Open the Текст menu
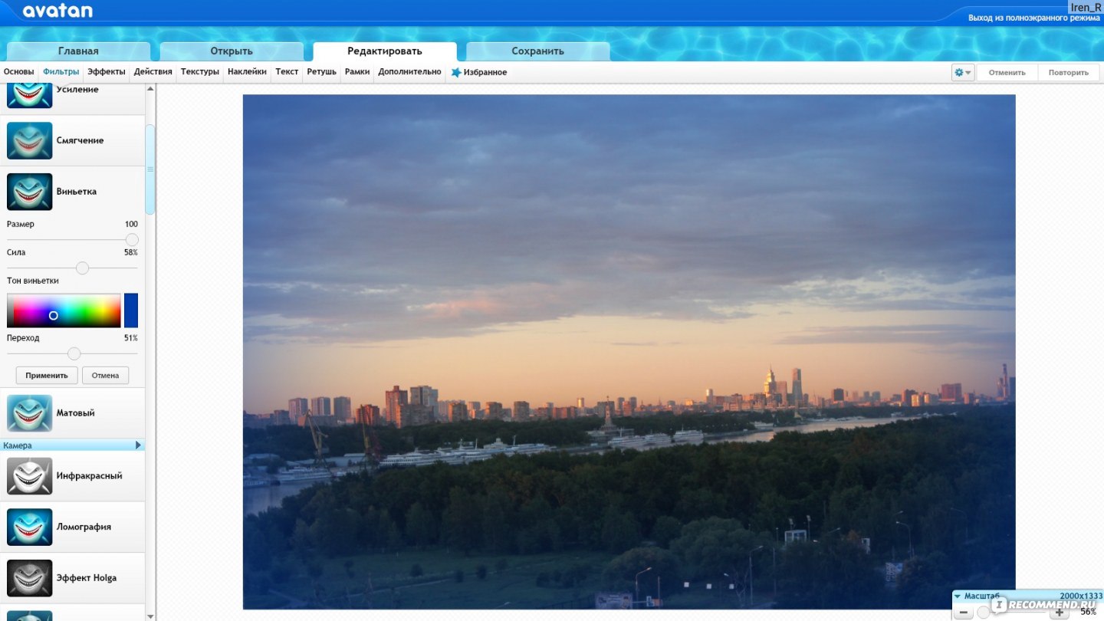The image size is (1104, 621). (287, 72)
